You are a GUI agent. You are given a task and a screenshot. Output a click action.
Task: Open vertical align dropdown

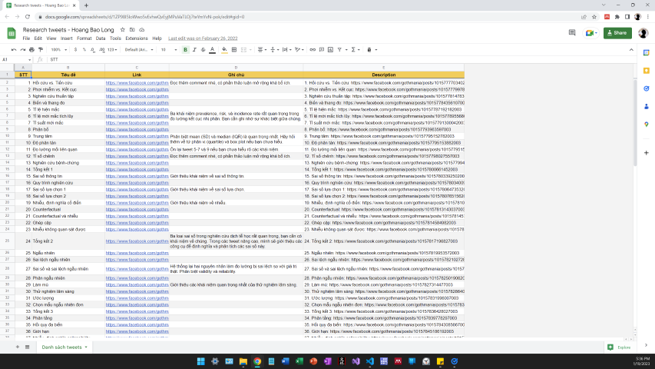(x=274, y=50)
